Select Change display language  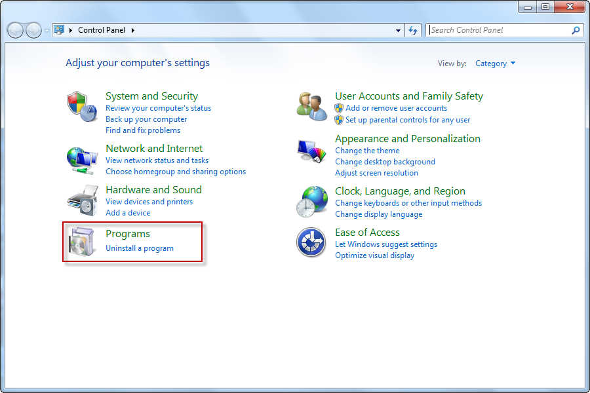[378, 214]
